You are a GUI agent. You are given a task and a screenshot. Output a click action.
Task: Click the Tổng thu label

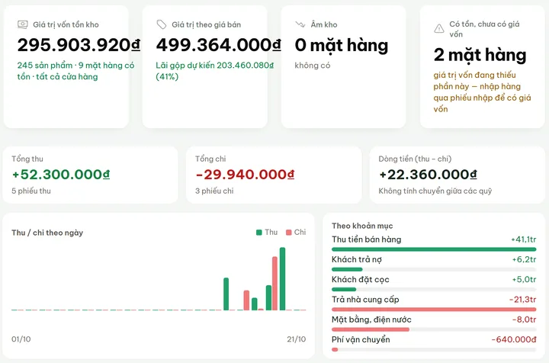[27, 159]
